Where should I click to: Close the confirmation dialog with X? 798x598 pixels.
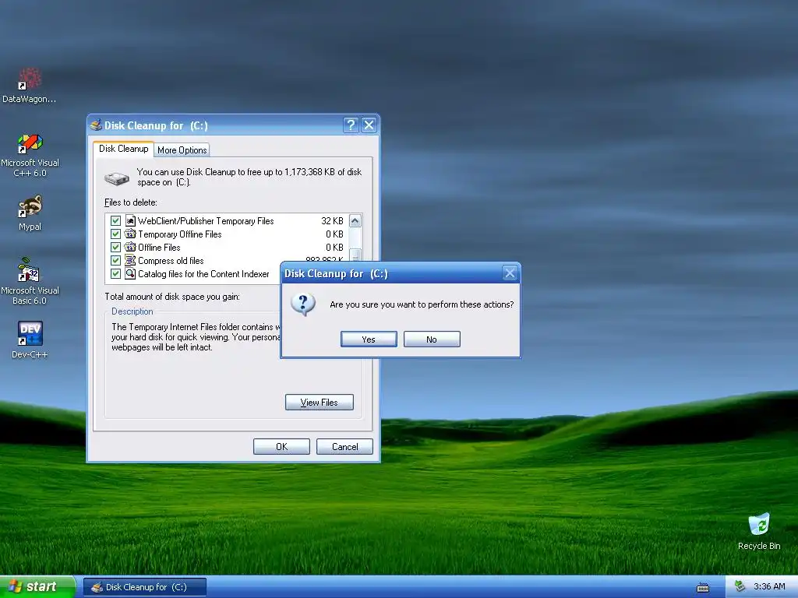click(x=510, y=273)
